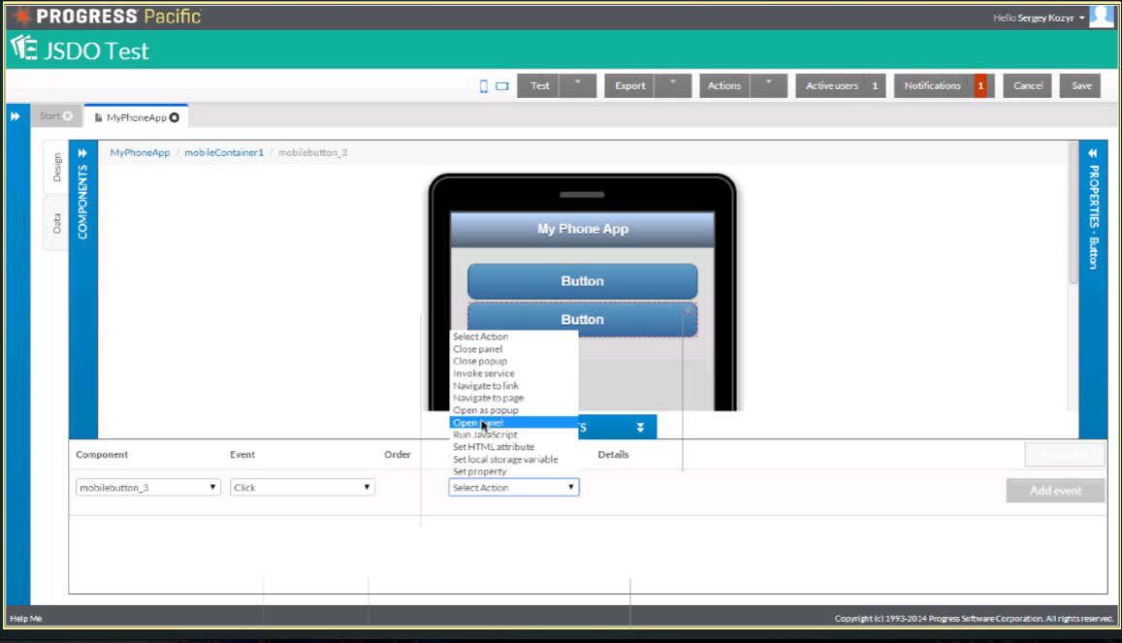Click the Notifications badge showing 1
The height and width of the screenshot is (643, 1122).
point(978,85)
